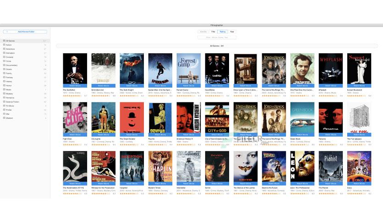Image resolution: width=383 pixels, height=222 pixels.
Task: Click the Action genre icon in sidebar
Action: (4, 45)
